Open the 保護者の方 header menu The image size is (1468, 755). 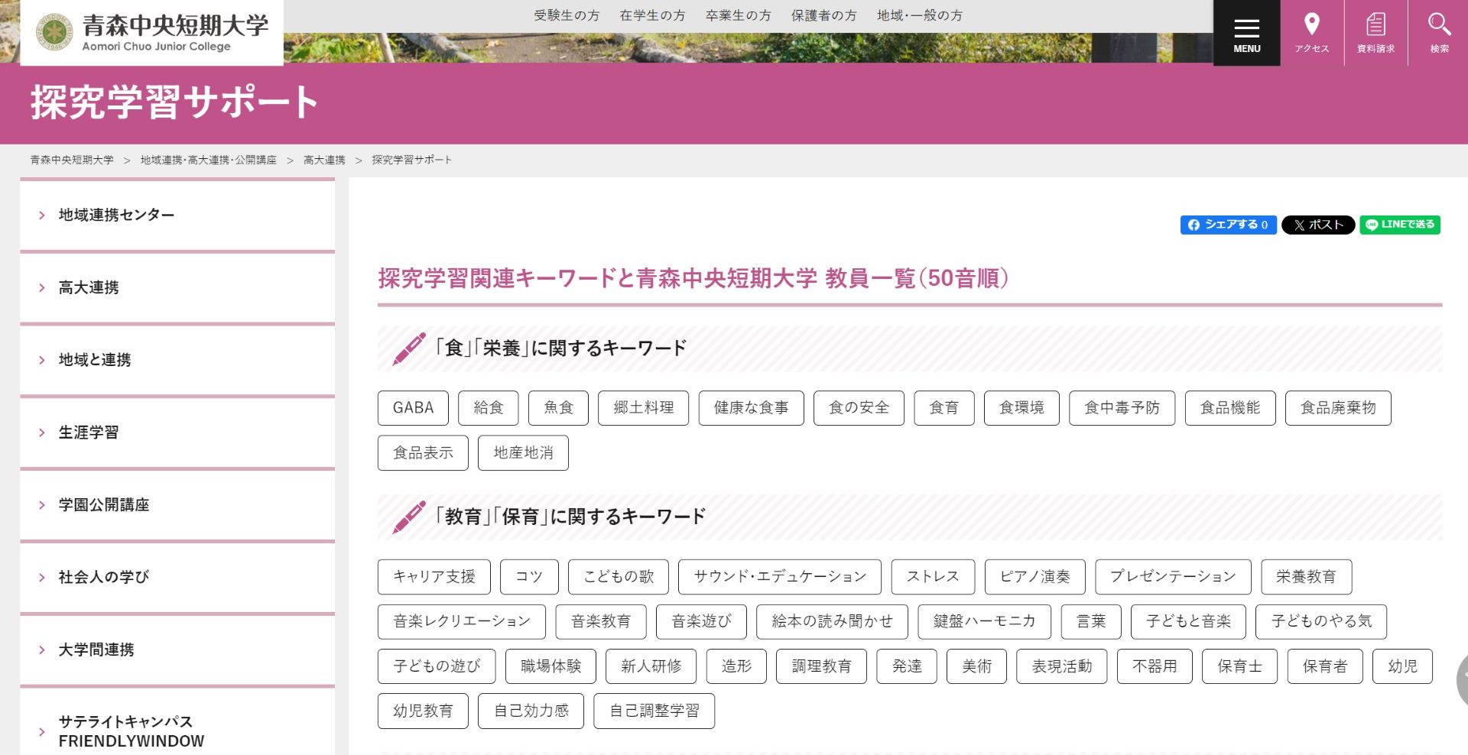tap(823, 15)
